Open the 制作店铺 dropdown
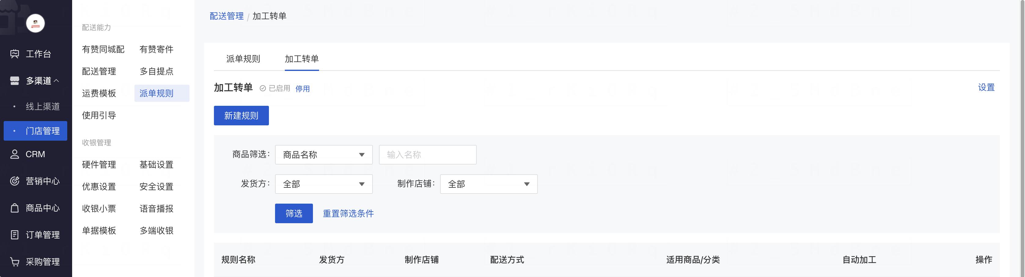 click(488, 184)
